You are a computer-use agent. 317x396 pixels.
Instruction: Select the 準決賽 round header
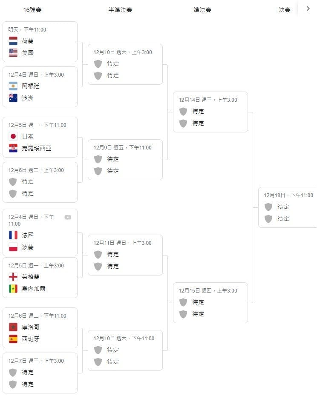pyautogui.click(x=202, y=10)
